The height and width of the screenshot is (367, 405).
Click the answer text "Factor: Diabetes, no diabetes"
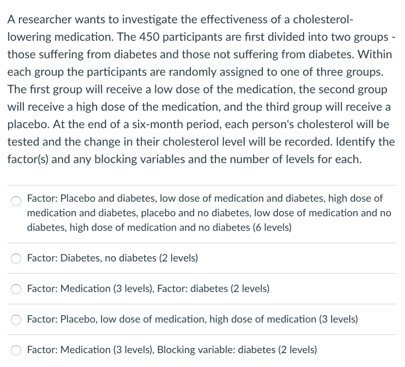coord(112,258)
